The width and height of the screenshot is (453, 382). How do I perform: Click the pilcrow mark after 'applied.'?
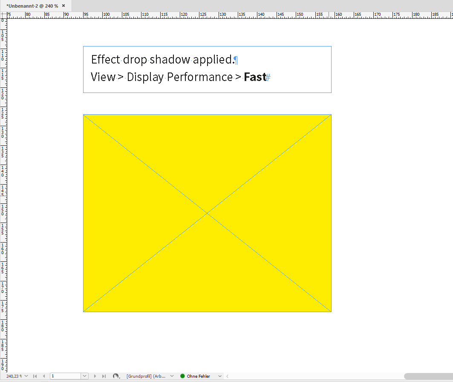(236, 60)
